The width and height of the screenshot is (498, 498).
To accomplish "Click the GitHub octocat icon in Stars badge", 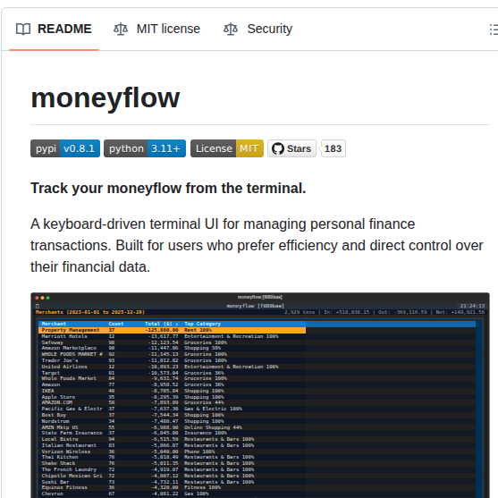I will [x=278, y=148].
